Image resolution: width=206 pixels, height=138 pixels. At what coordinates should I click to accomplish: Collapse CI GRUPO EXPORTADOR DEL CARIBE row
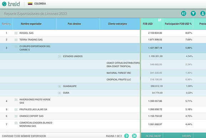(x=16, y=46)
